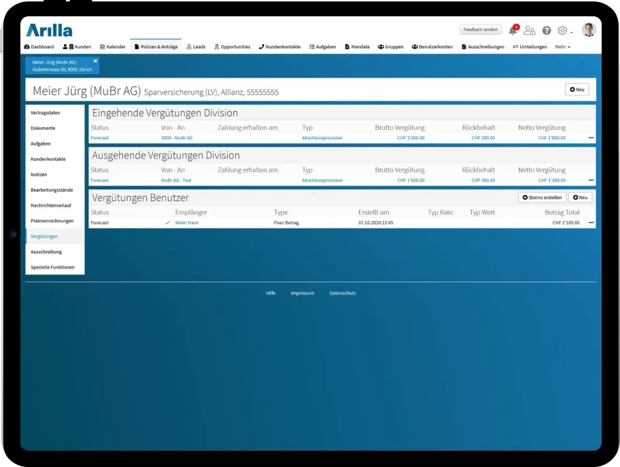
Task: Open the Kalender page
Action: click(x=113, y=47)
